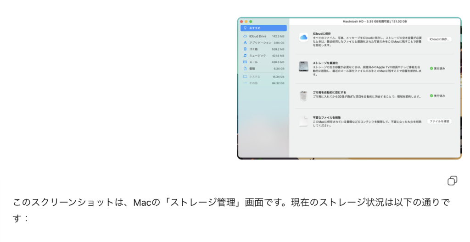Click the music note icon beside ミュージック
Screen dimensions: 470x242
coord(245,55)
